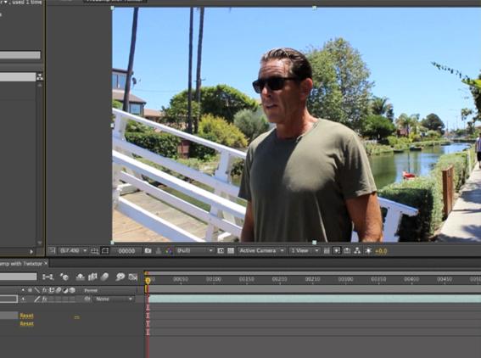The image size is (481, 358).
Task: Click the time navigator bar at top
Action: coord(313,272)
